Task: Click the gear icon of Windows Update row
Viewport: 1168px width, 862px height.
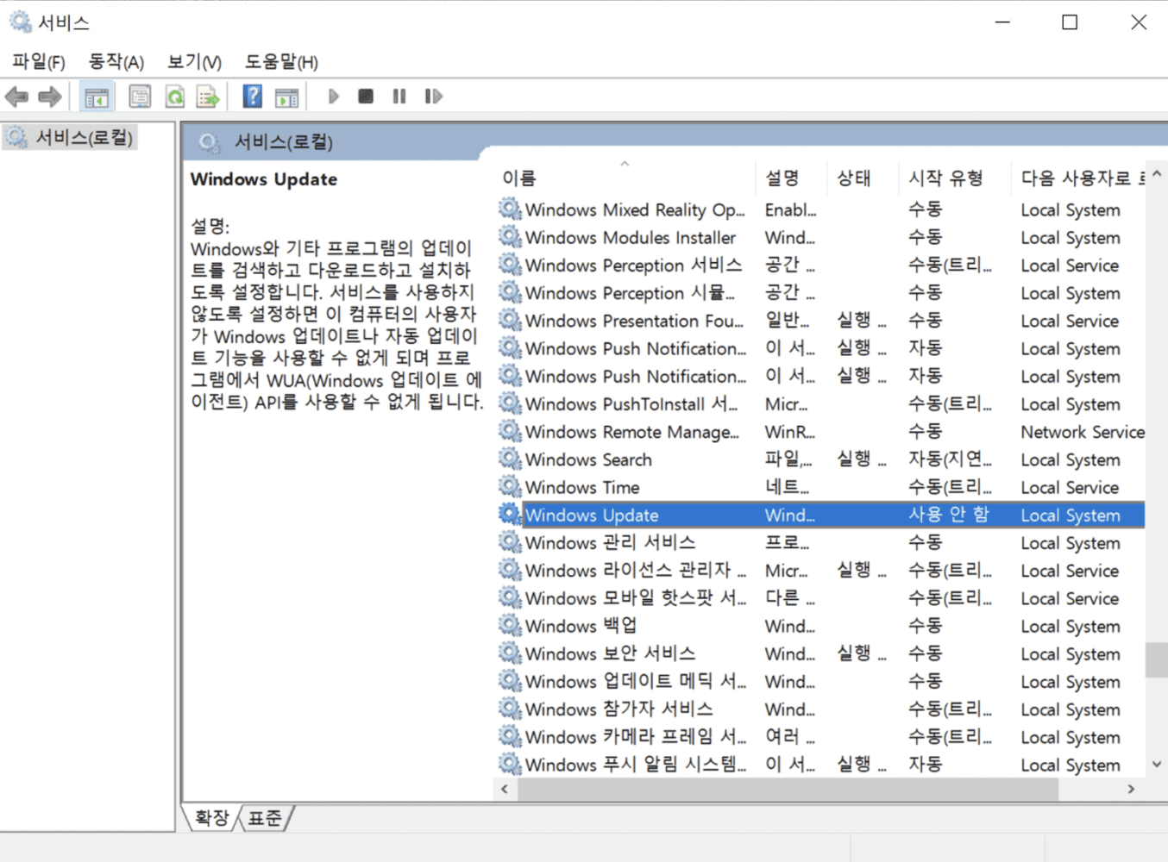Action: [x=510, y=515]
